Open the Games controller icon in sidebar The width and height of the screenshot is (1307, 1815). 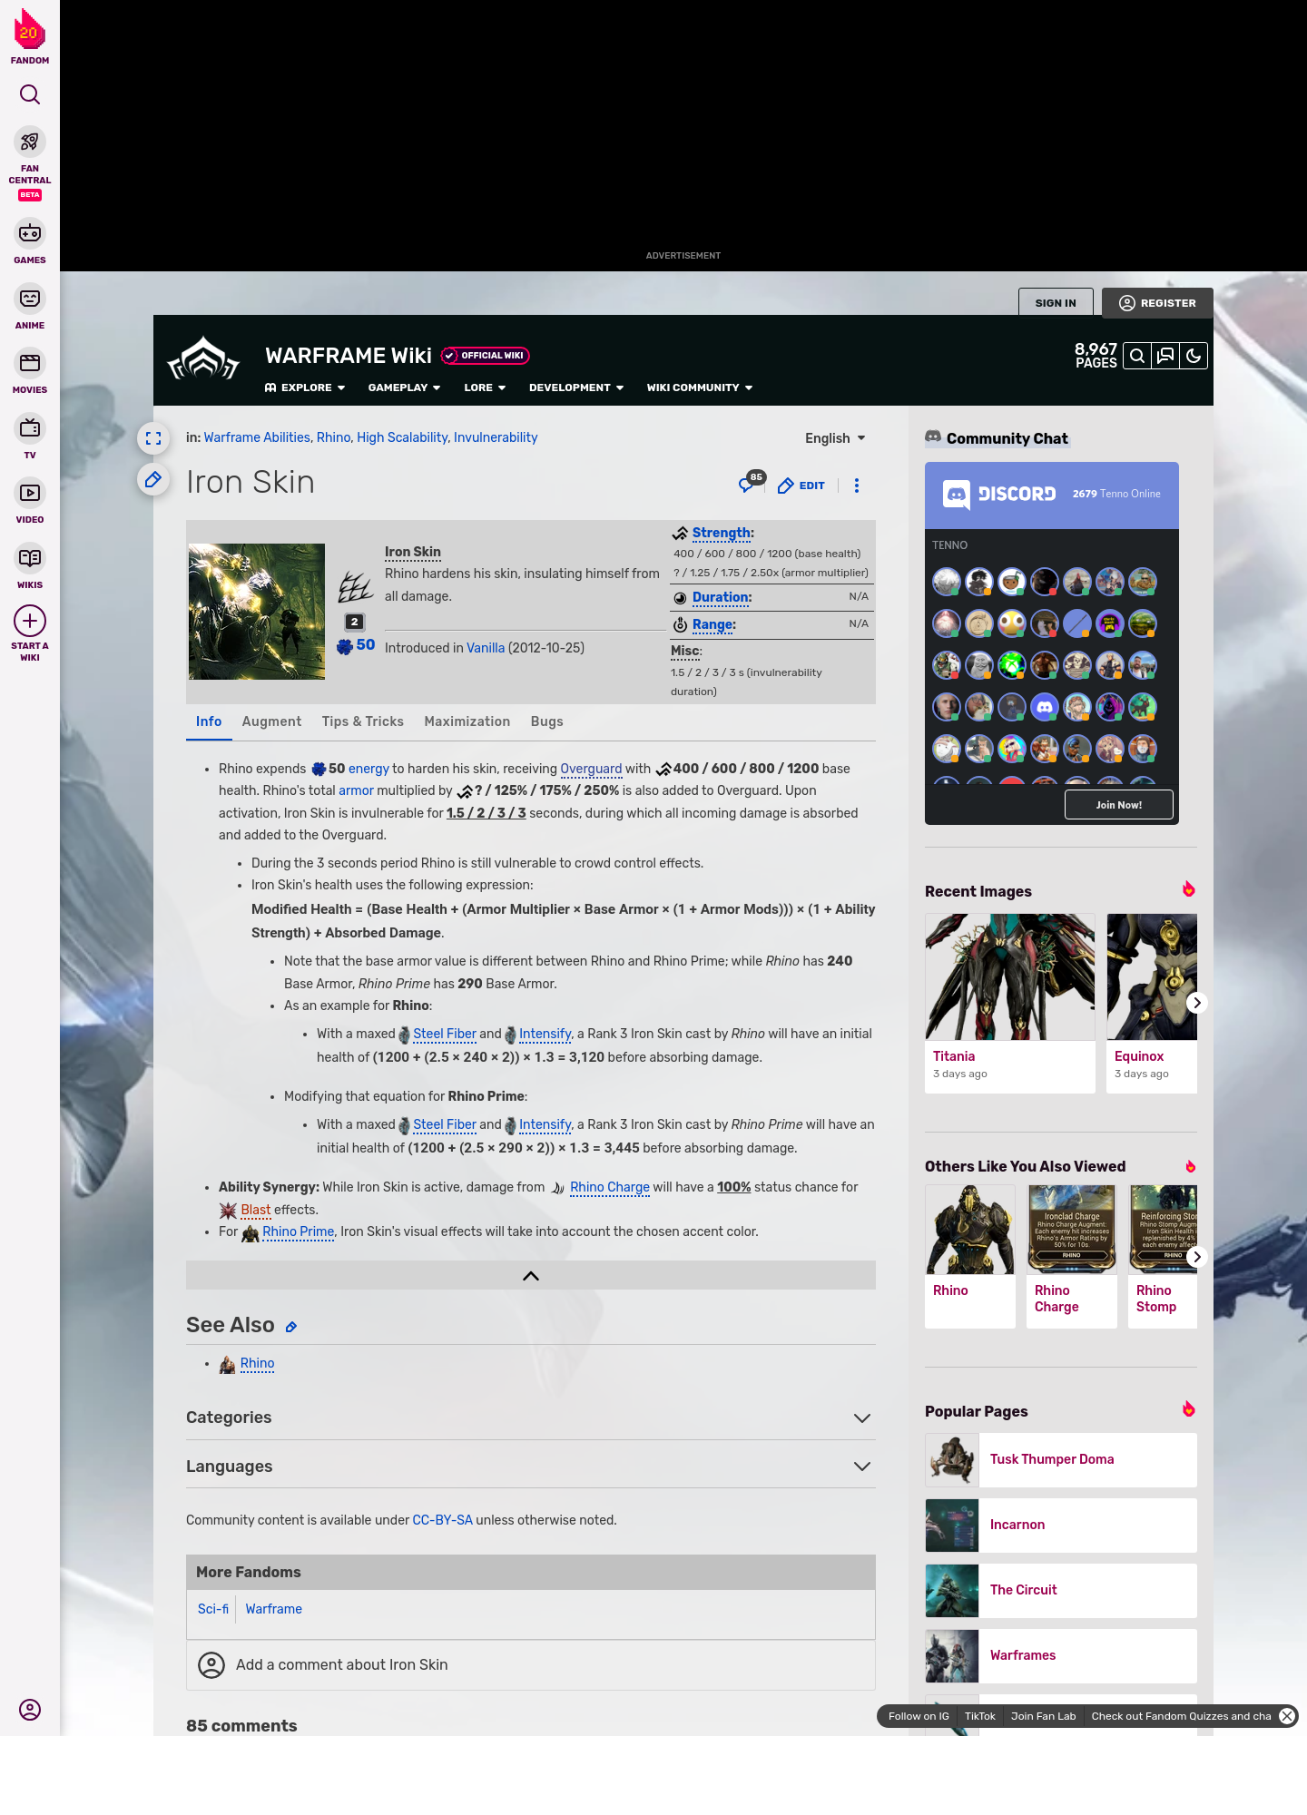30,234
